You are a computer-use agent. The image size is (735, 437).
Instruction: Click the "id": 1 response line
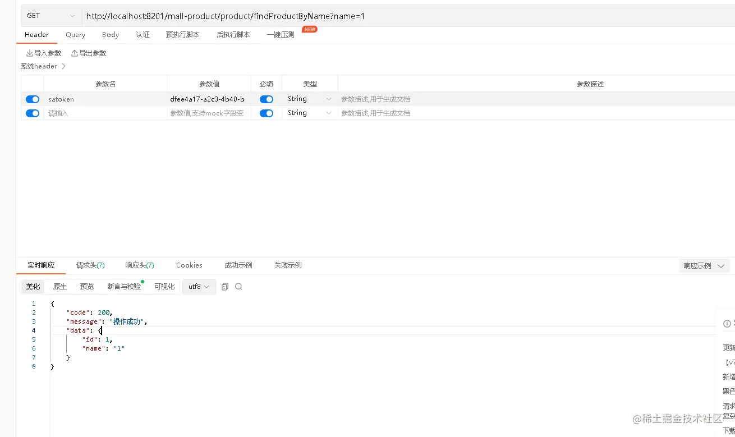click(98, 339)
